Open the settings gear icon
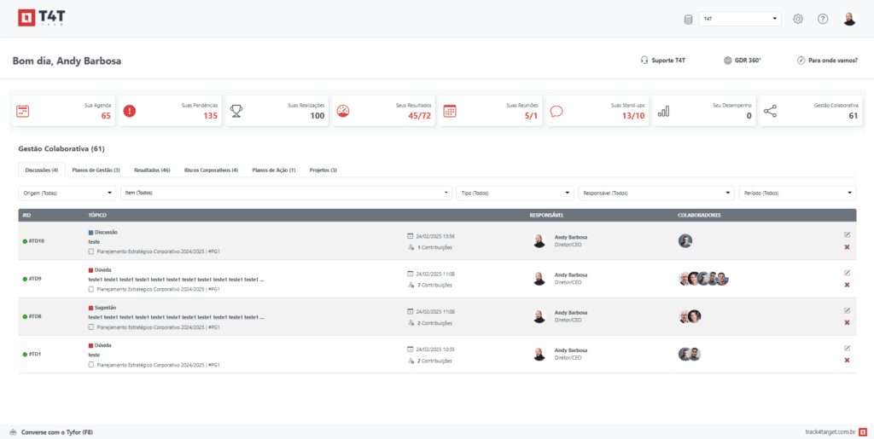 pyautogui.click(x=798, y=19)
